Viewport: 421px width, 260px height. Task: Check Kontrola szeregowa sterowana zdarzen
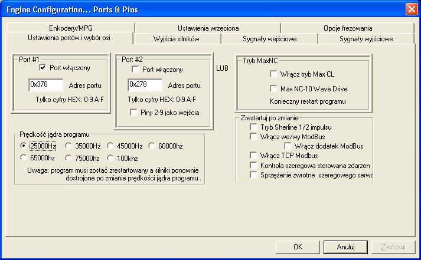coord(253,165)
